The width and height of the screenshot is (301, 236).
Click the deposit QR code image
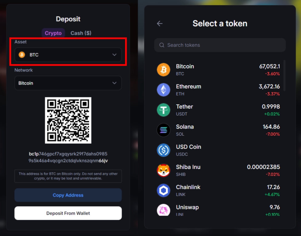tap(68, 120)
